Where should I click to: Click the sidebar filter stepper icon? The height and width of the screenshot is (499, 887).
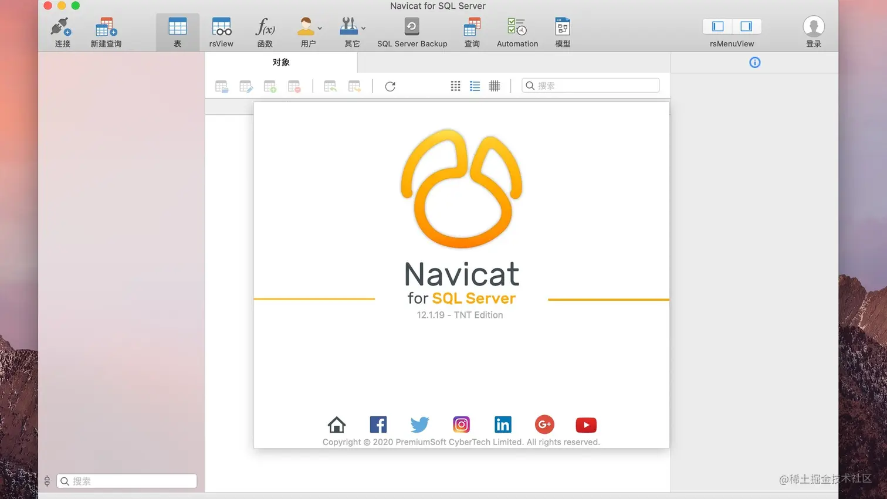click(x=47, y=481)
